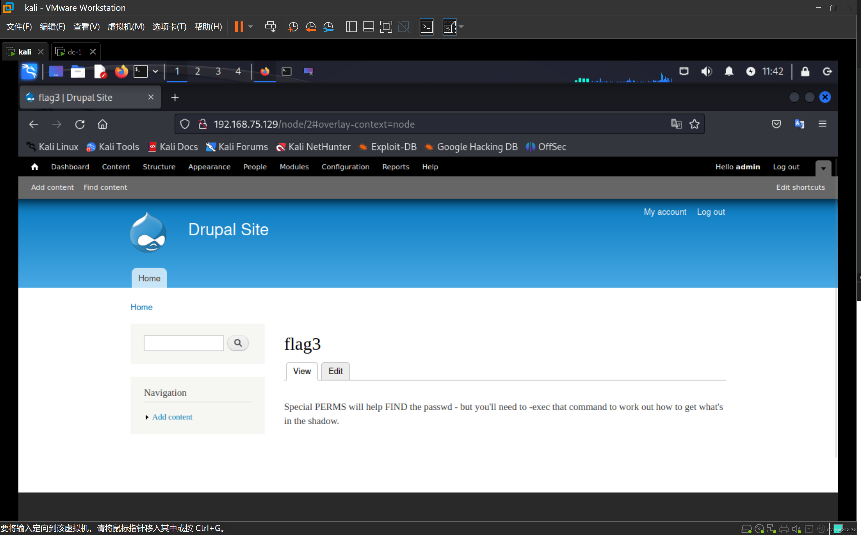This screenshot has width=861, height=535.
Task: Click the Find content shortcut link
Action: pos(105,187)
